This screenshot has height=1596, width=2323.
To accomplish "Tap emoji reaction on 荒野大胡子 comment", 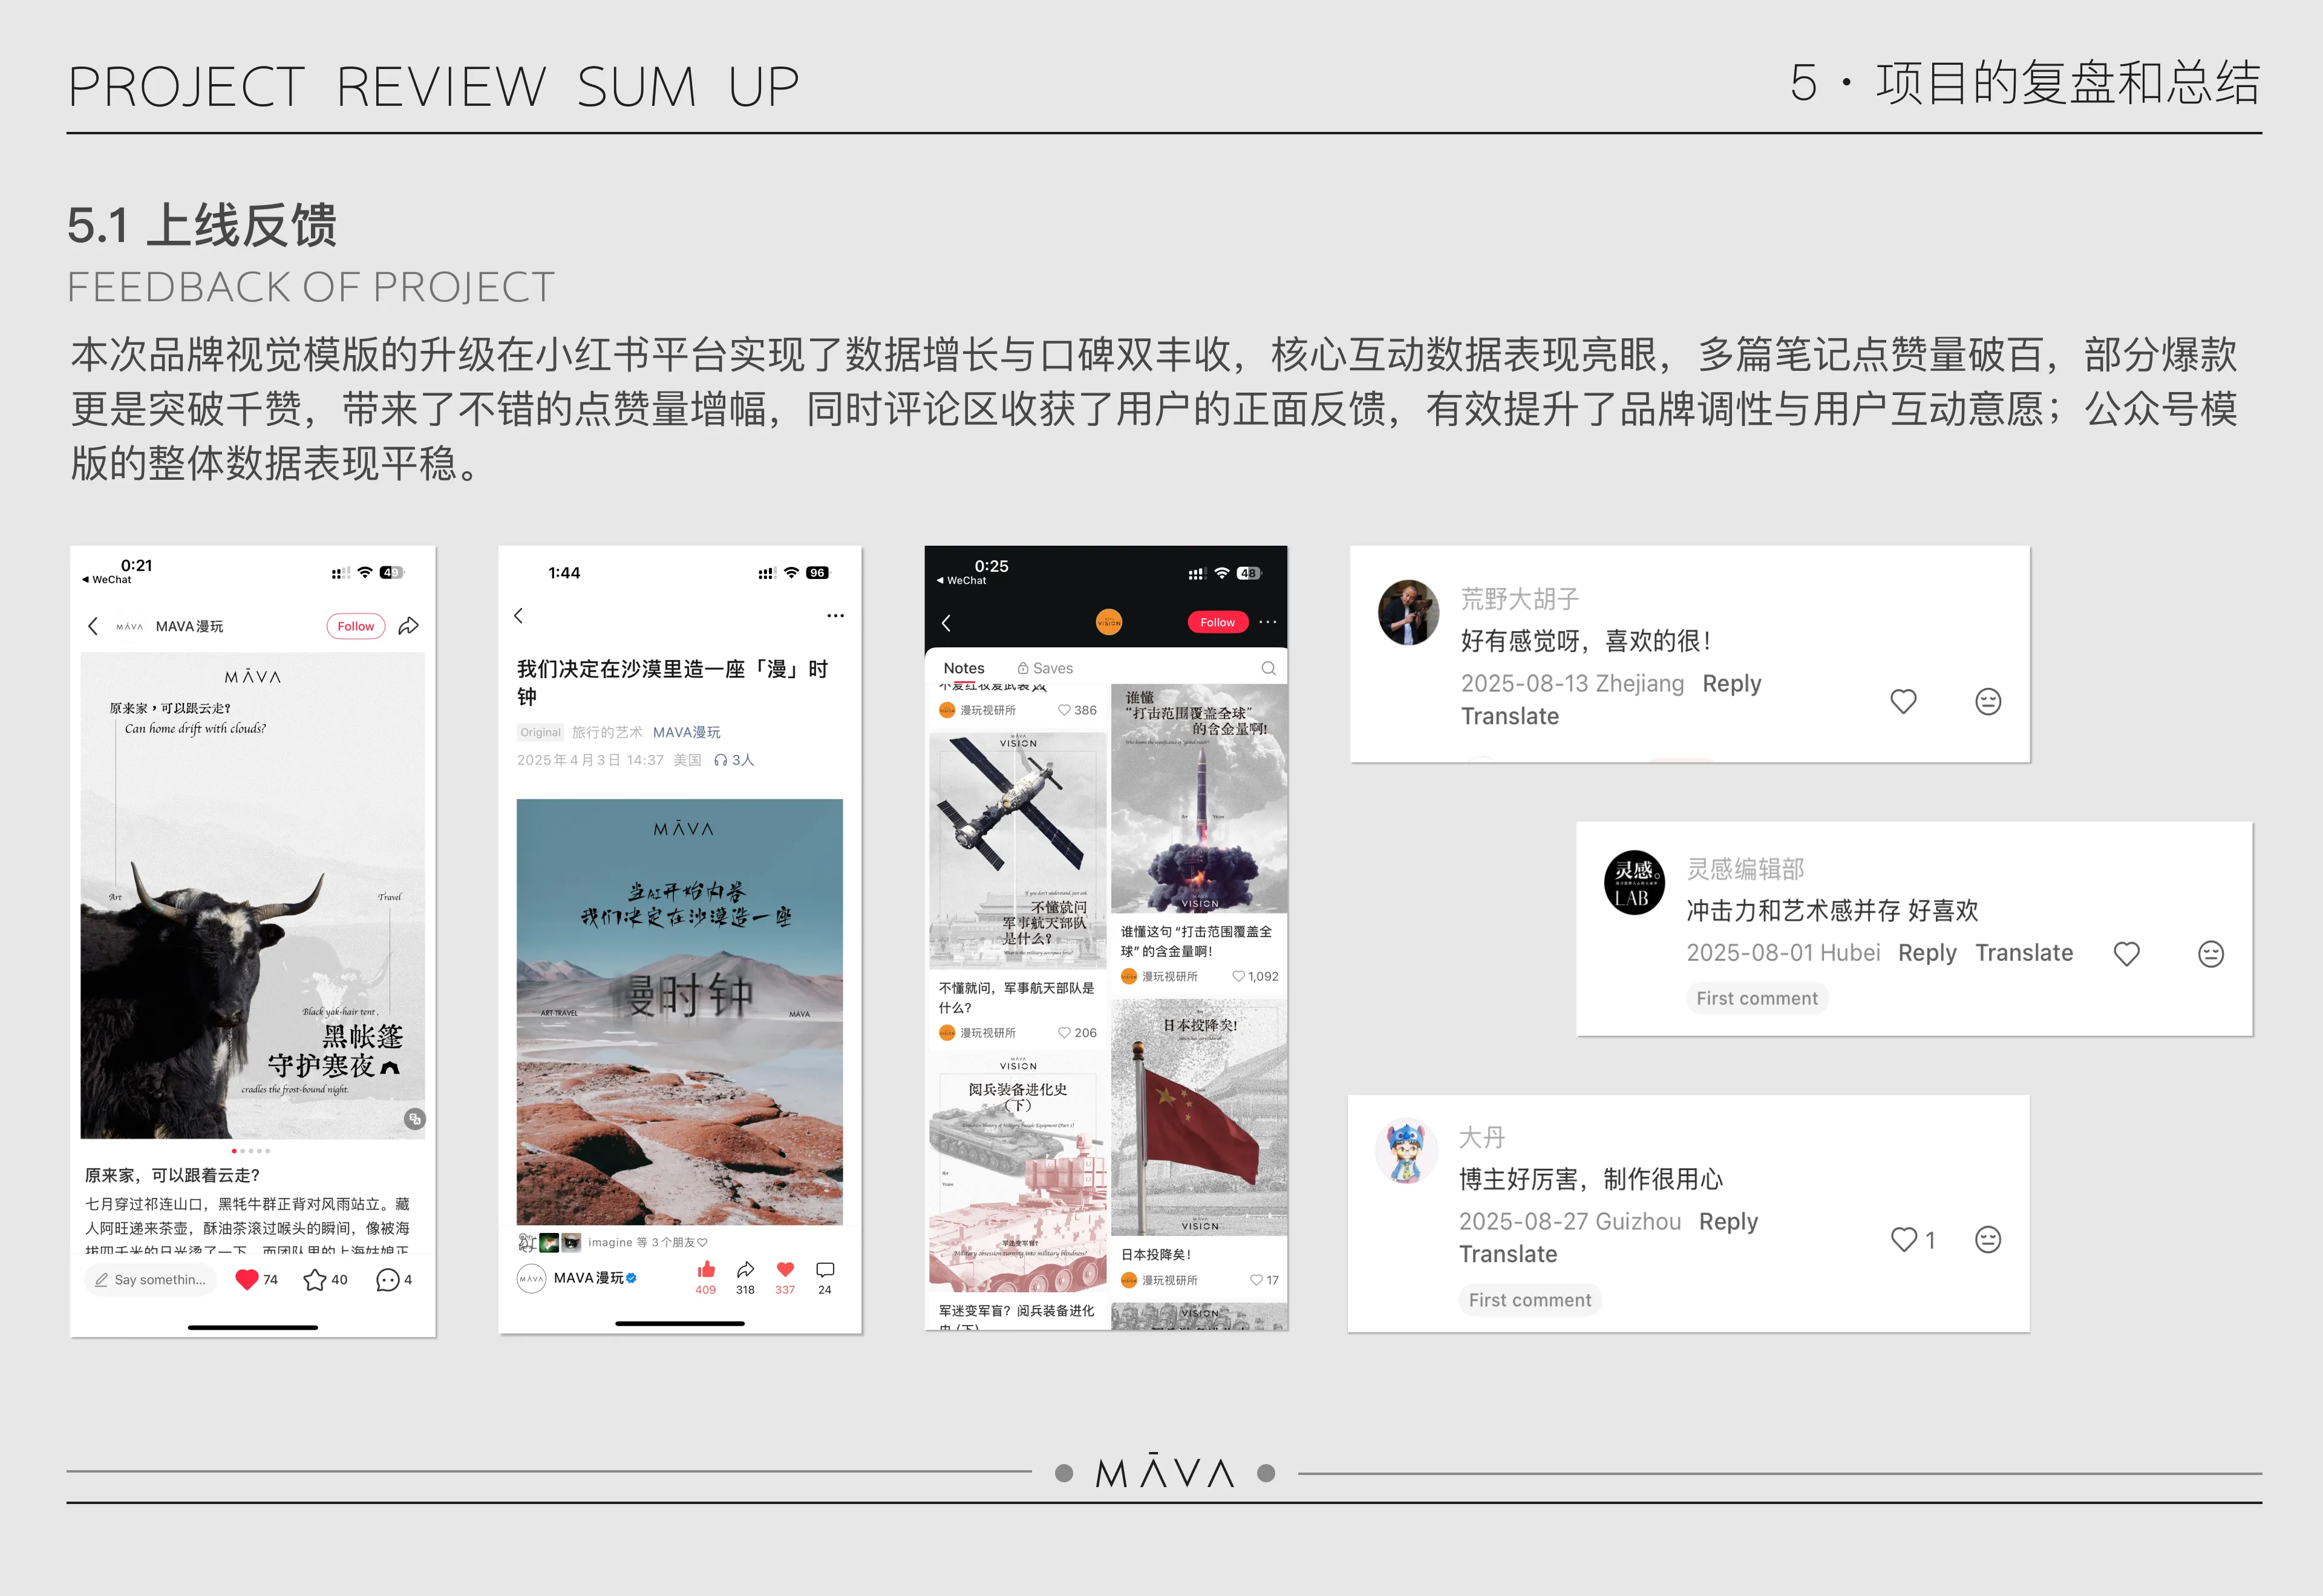I will click(x=1987, y=701).
